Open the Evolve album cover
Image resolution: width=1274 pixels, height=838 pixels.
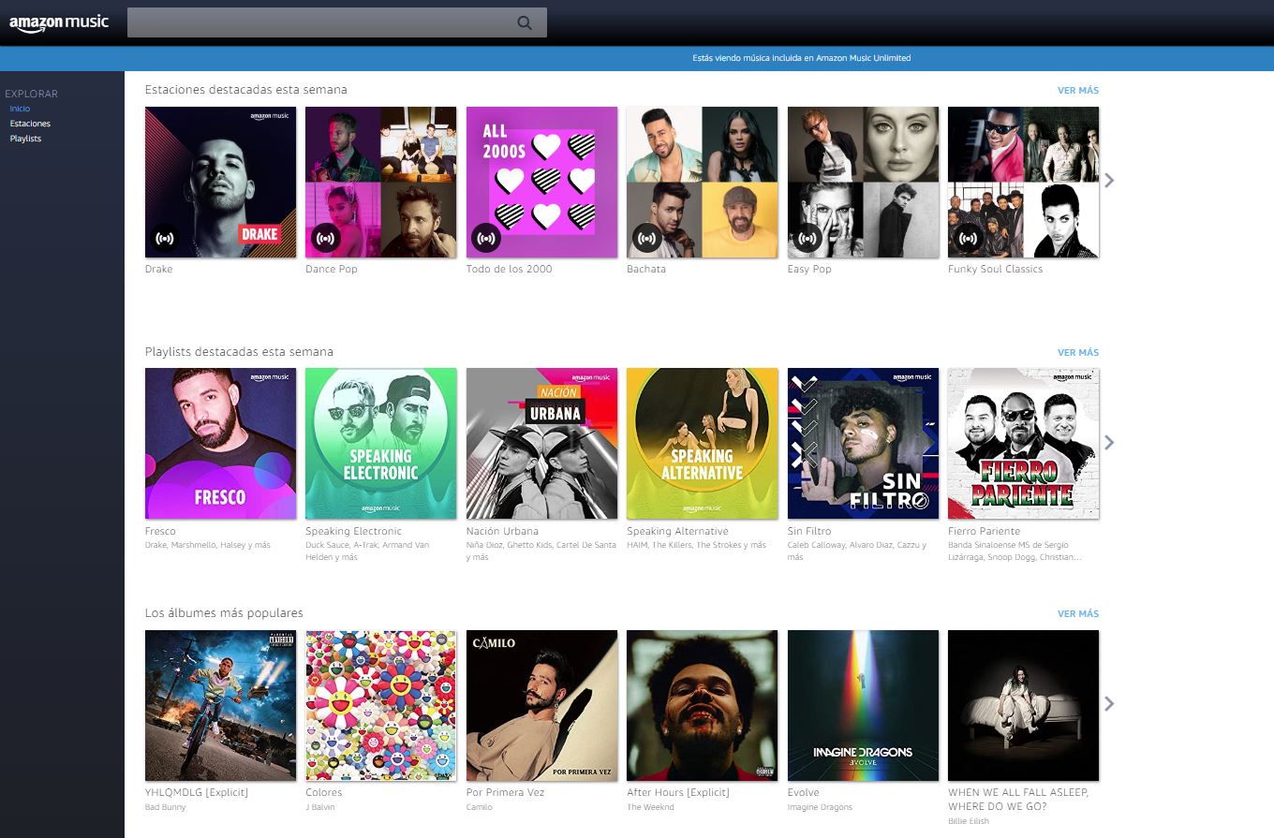[x=864, y=705]
